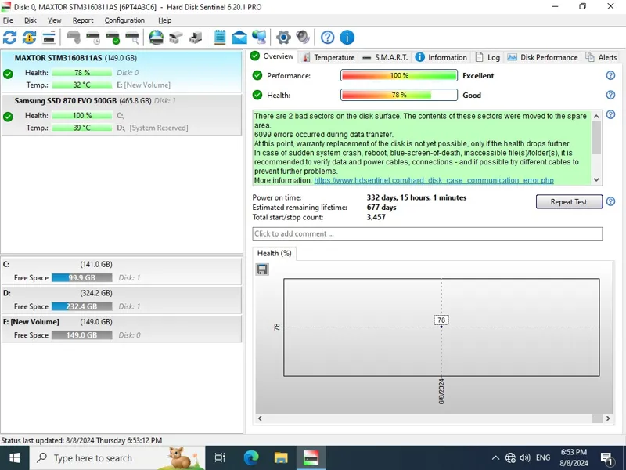Show hidden system tray icons
The height and width of the screenshot is (470, 626).
(x=495, y=458)
